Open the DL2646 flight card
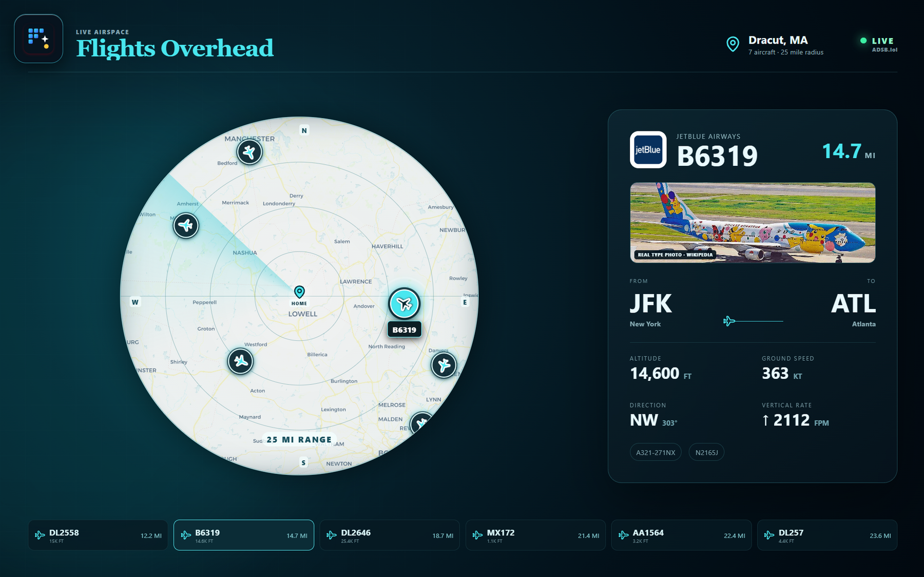Image resolution: width=924 pixels, height=577 pixels. [390, 535]
